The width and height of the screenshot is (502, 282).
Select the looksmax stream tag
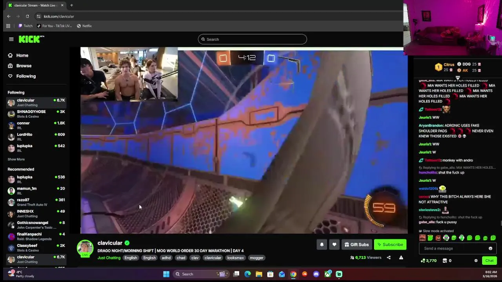(236, 258)
